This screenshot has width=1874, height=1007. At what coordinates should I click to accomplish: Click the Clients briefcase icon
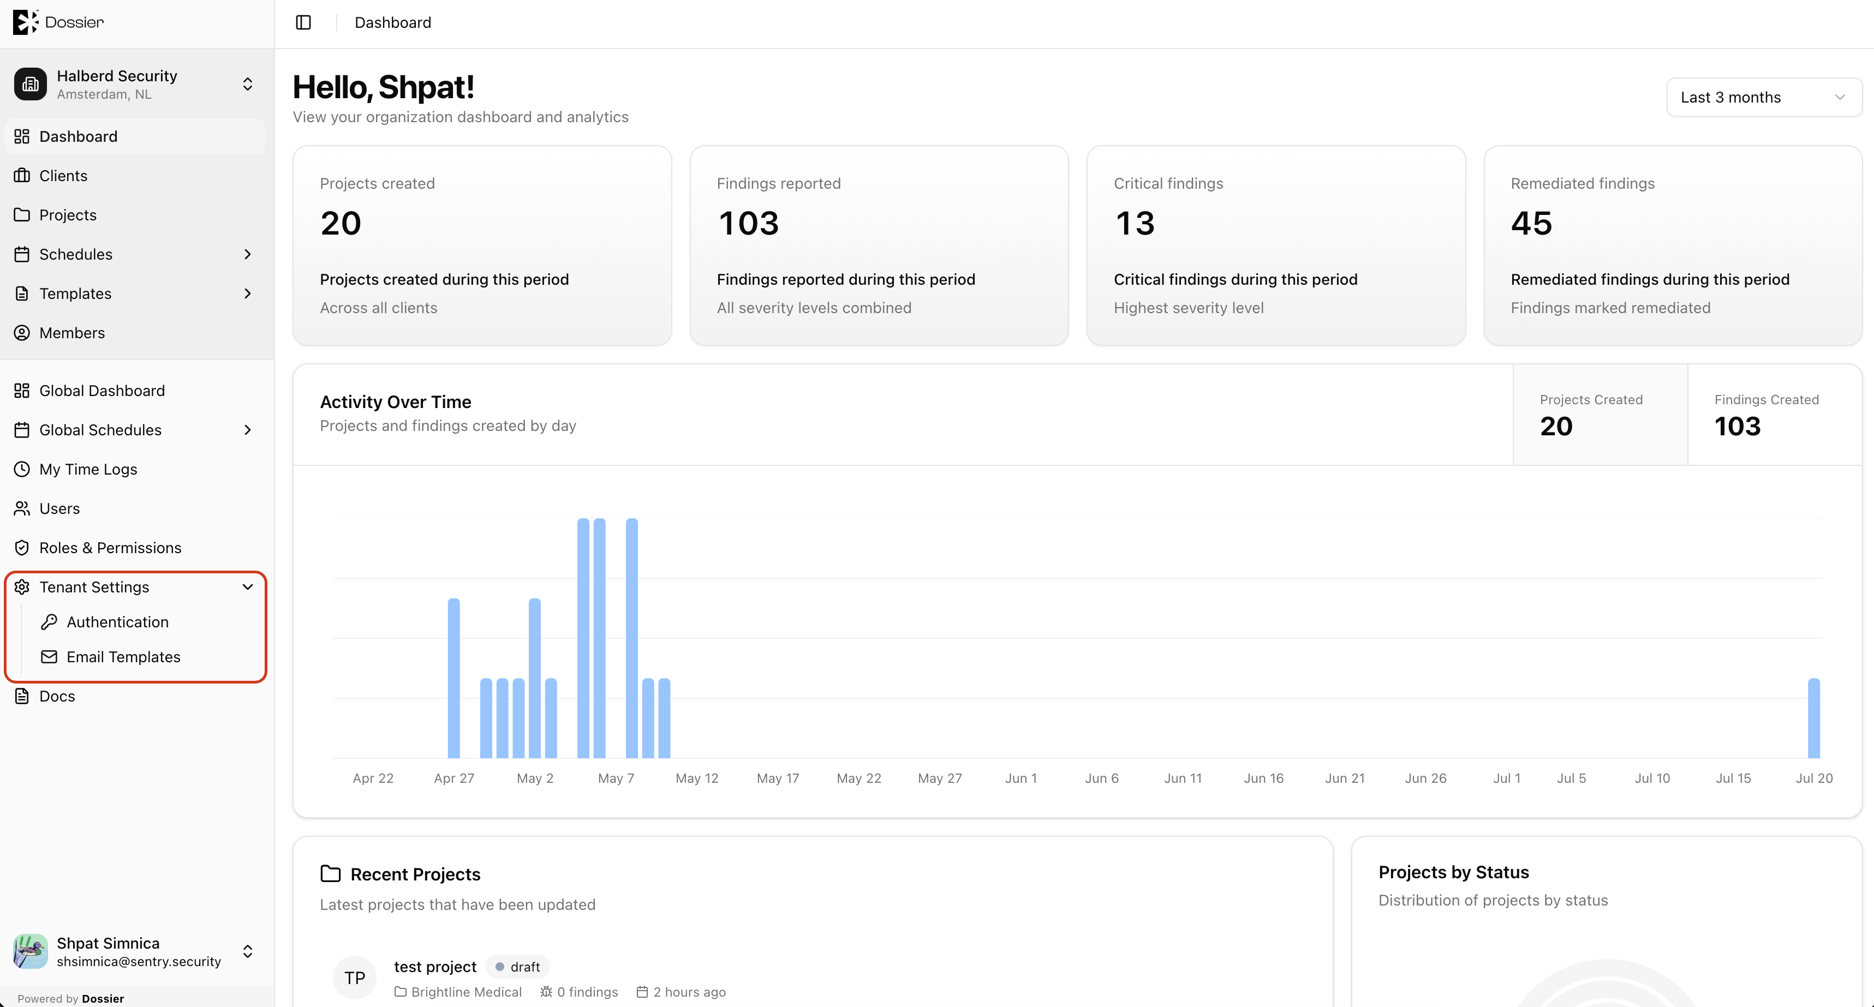tap(22, 176)
